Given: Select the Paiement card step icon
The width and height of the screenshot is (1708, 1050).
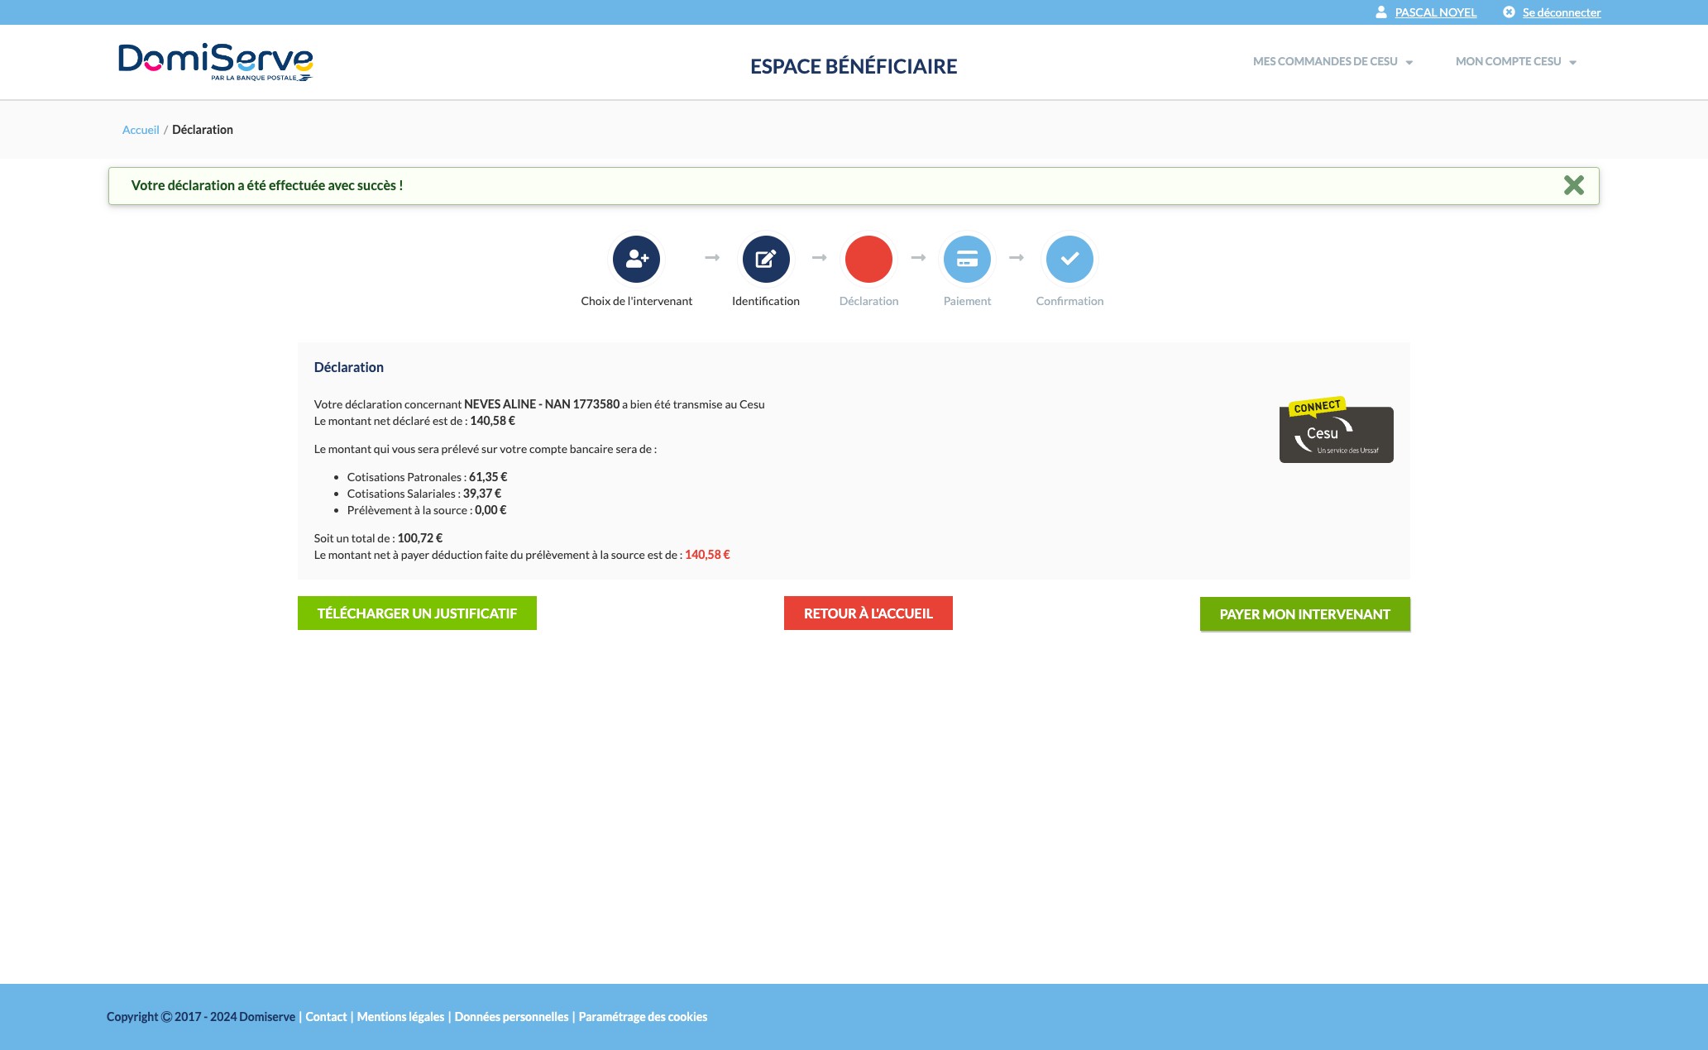Looking at the screenshot, I should pyautogui.click(x=967, y=259).
